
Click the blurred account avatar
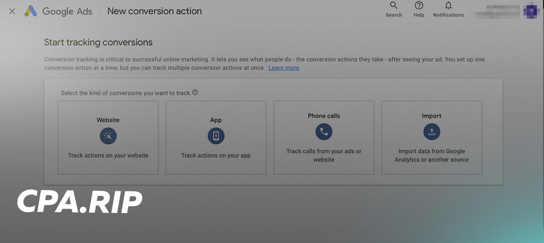[531, 11]
